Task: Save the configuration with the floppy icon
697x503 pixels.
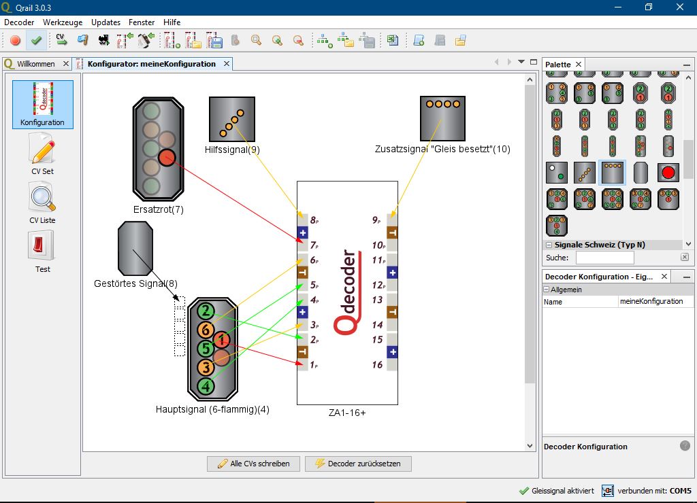Action: [x=214, y=40]
